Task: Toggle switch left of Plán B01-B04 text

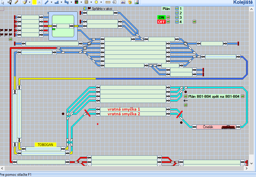Action: pos(185,96)
